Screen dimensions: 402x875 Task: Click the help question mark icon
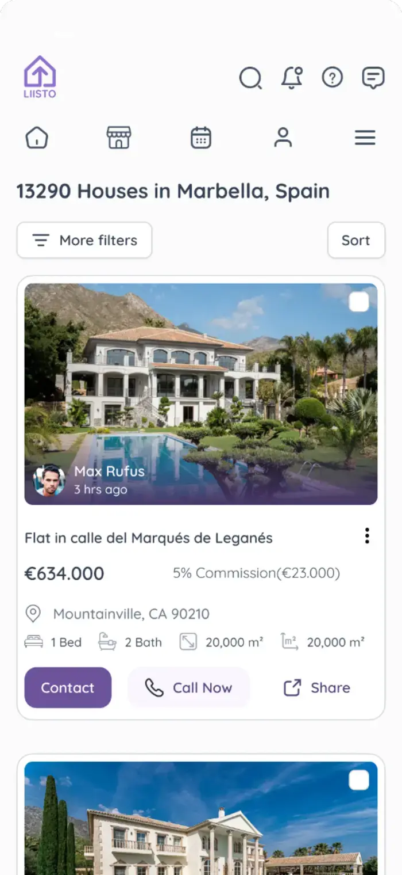tap(332, 77)
